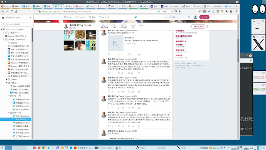Toggle the sidebar view toolbar button
The image size is (266, 150).
[204, 11]
